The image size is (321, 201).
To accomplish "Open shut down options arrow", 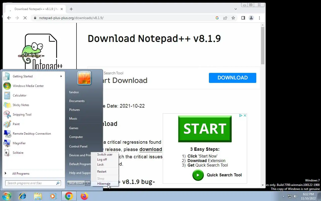I will [x=88, y=183].
